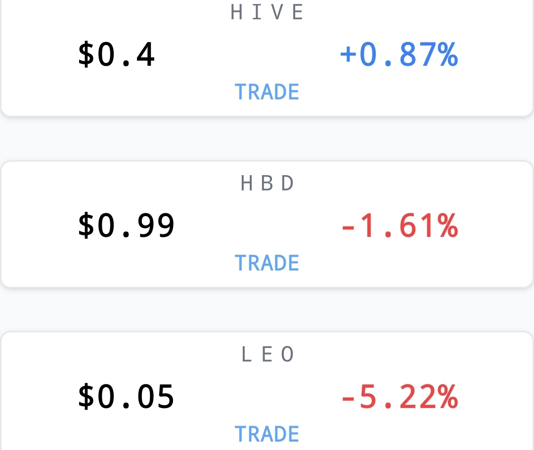Click the gap between HIVE and HBD cards

pyautogui.click(x=267, y=139)
